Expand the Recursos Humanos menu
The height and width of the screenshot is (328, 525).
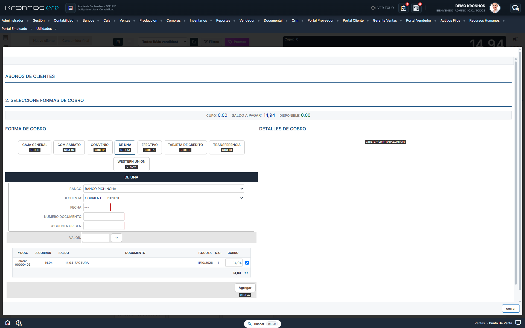[x=487, y=20]
